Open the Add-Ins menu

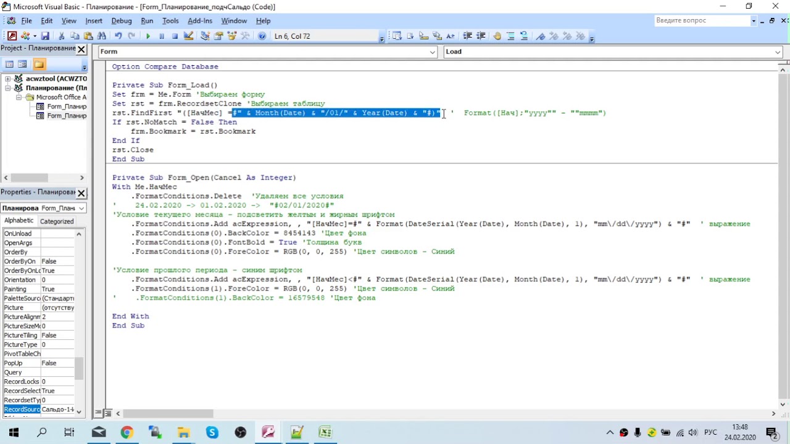200,21
